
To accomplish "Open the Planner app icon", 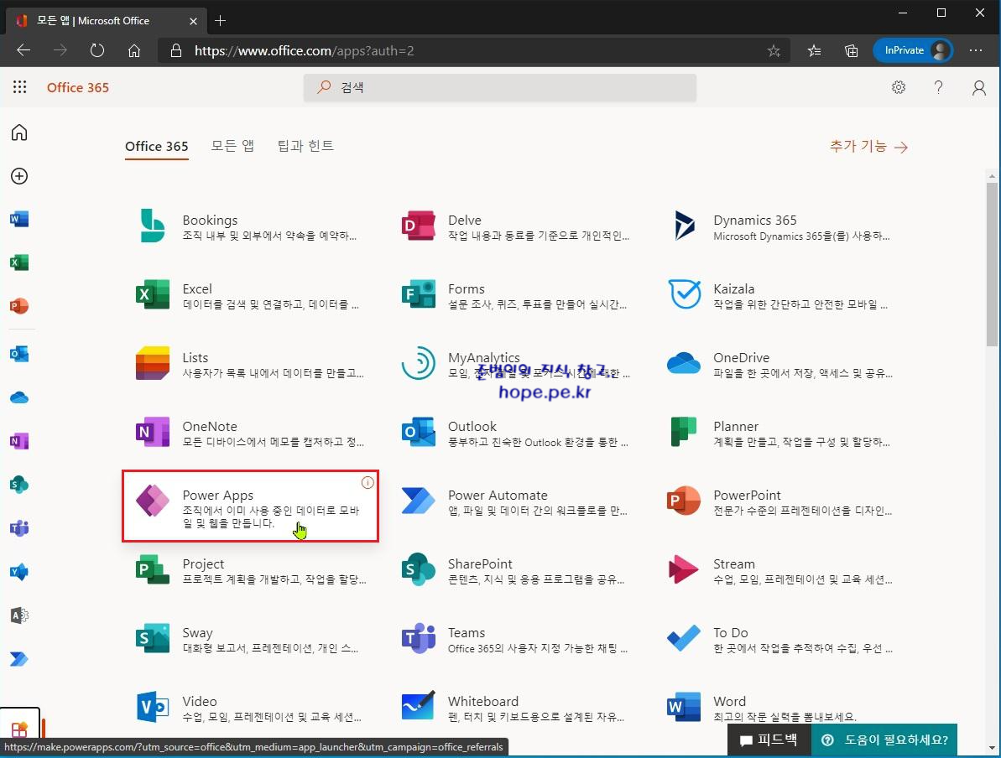I will pos(684,431).
